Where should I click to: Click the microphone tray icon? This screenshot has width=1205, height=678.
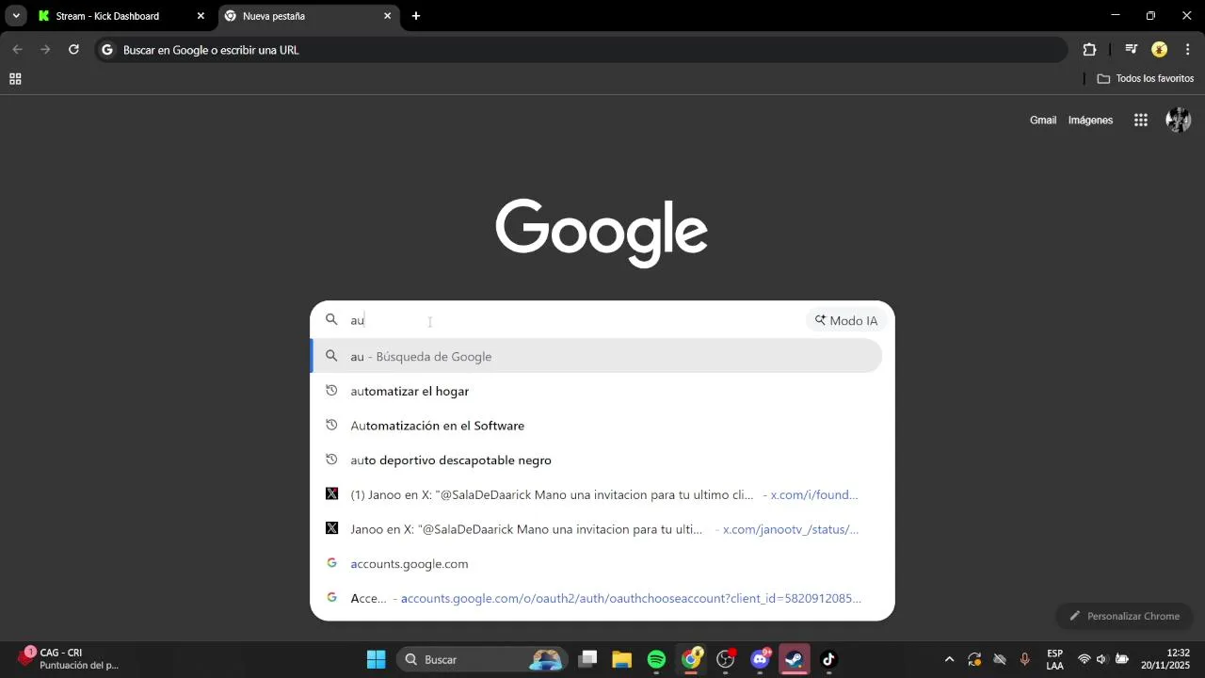tap(1025, 659)
